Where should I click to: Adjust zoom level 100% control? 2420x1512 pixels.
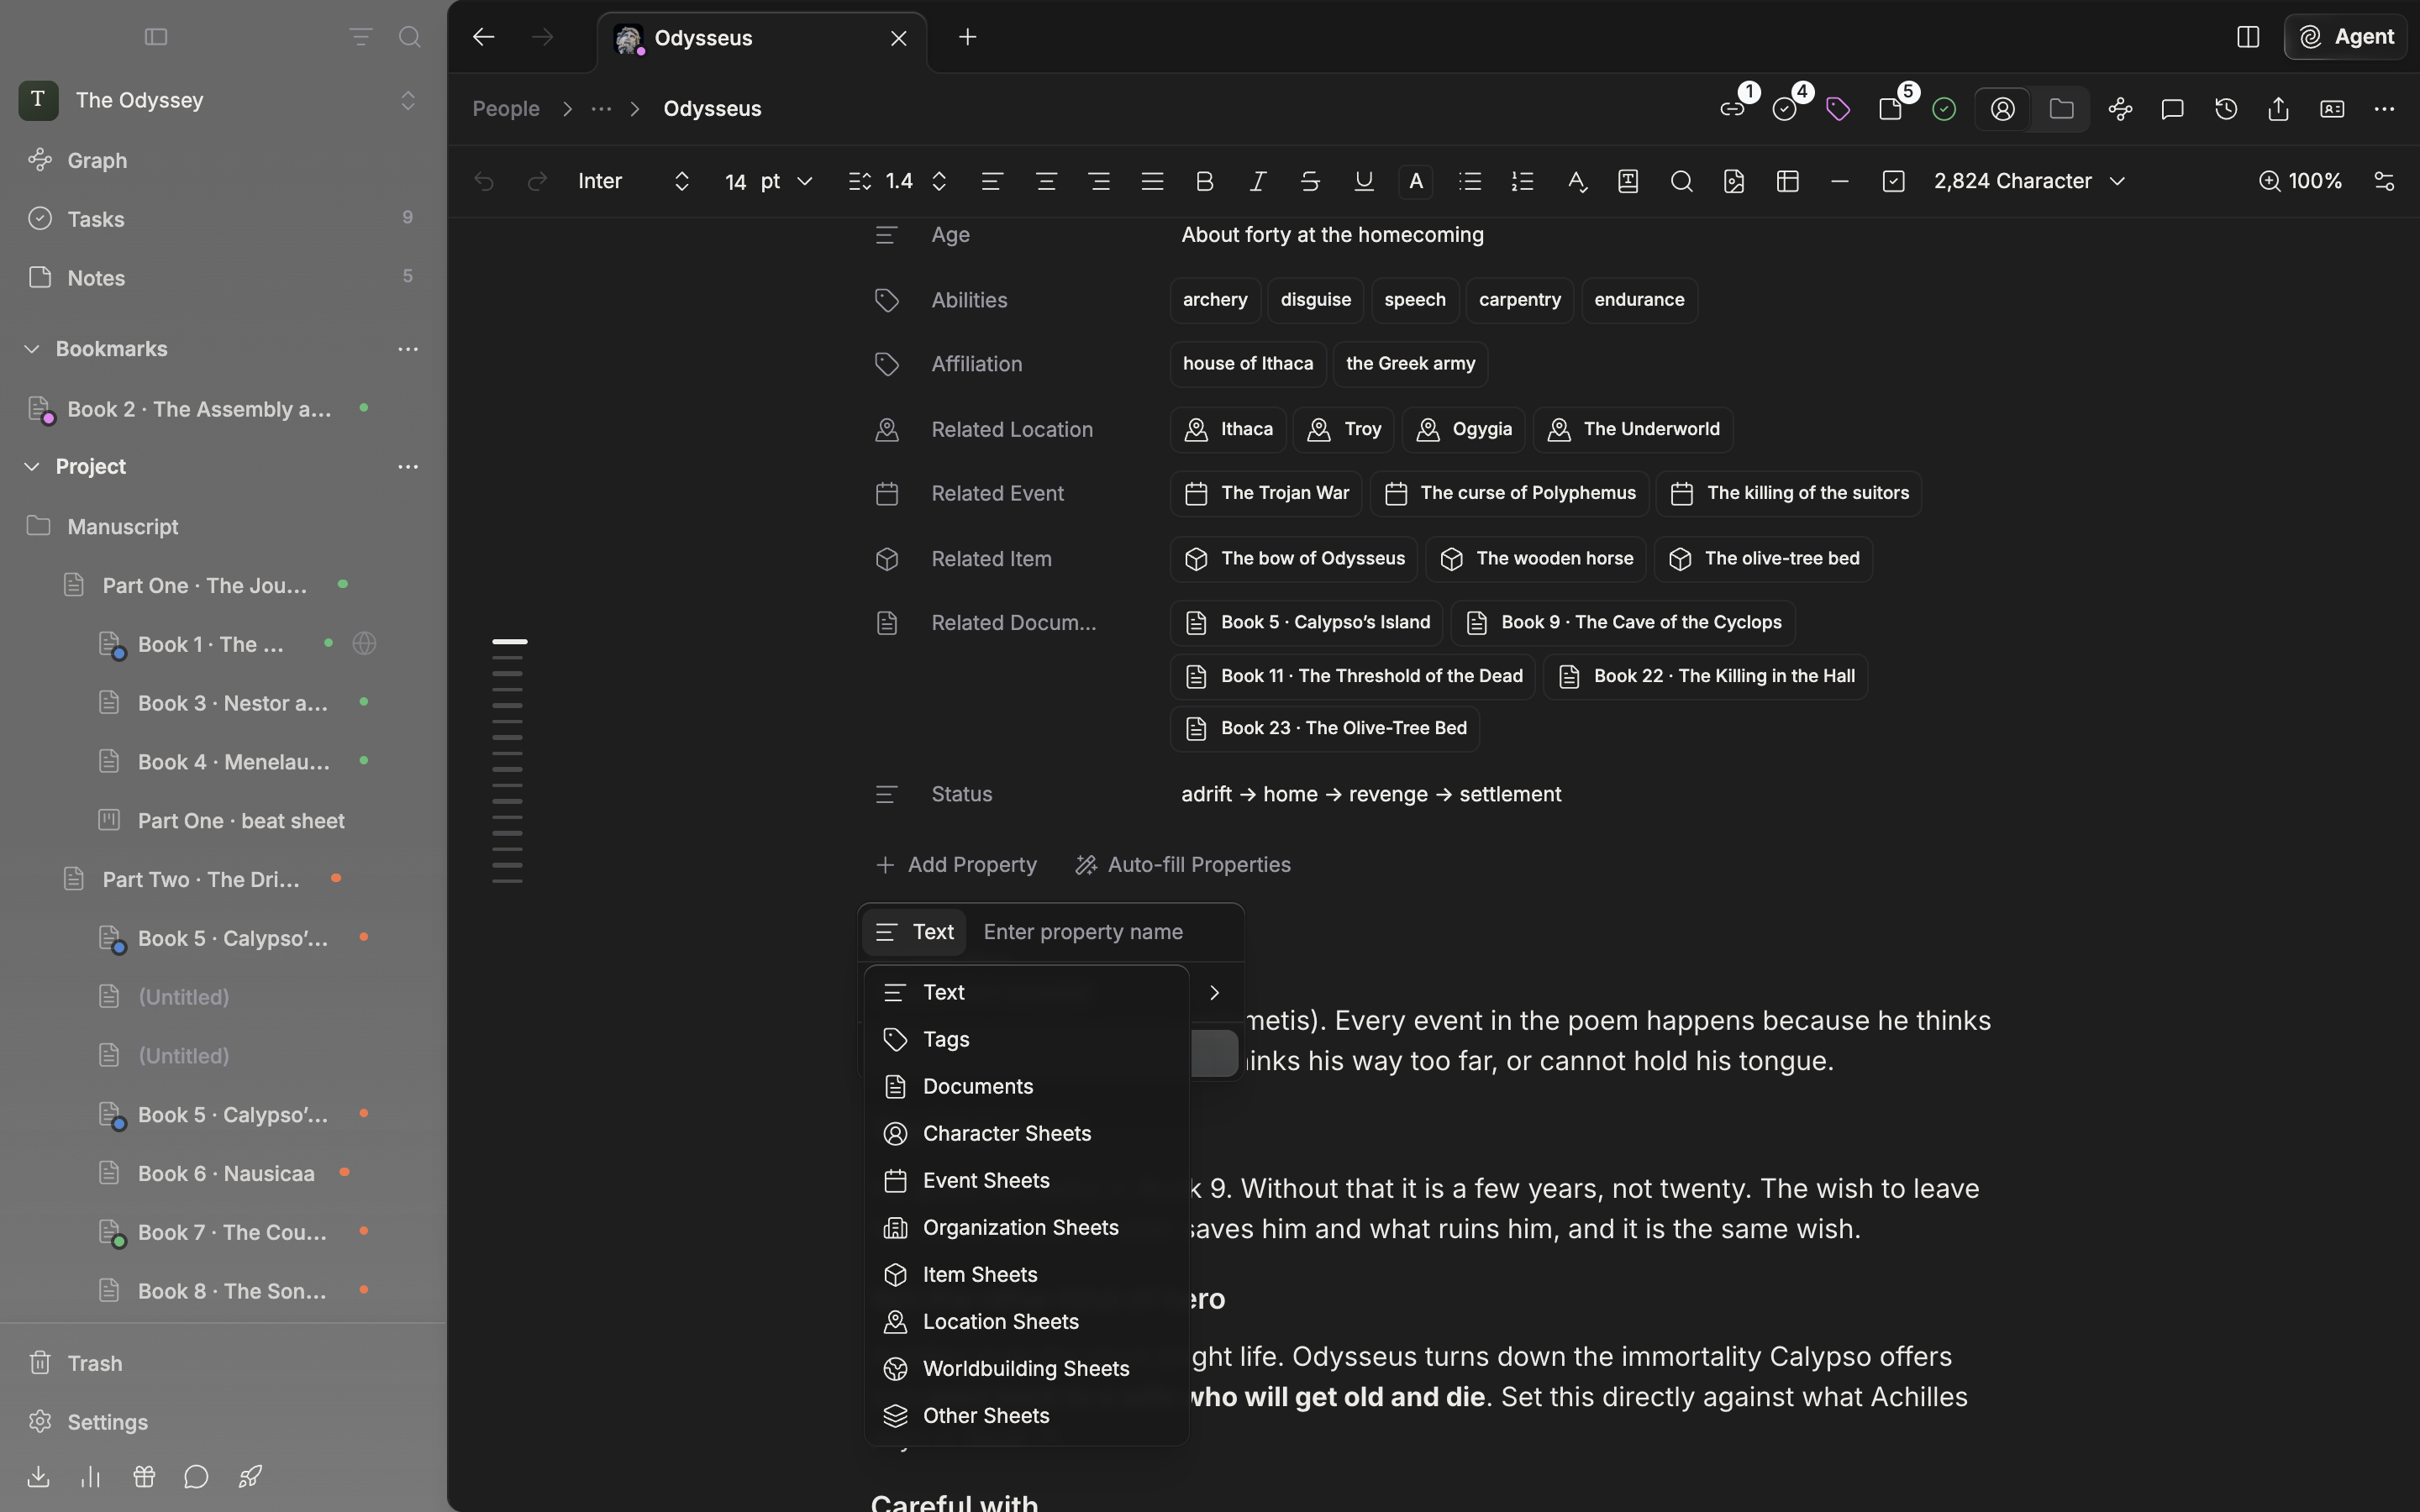pyautogui.click(x=2300, y=181)
